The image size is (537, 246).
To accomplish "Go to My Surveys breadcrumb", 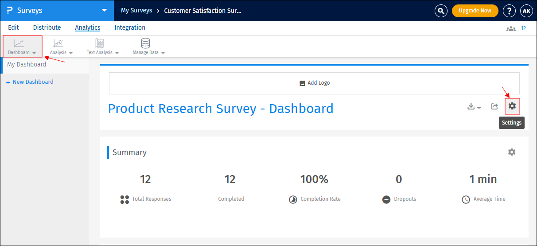I will [136, 10].
